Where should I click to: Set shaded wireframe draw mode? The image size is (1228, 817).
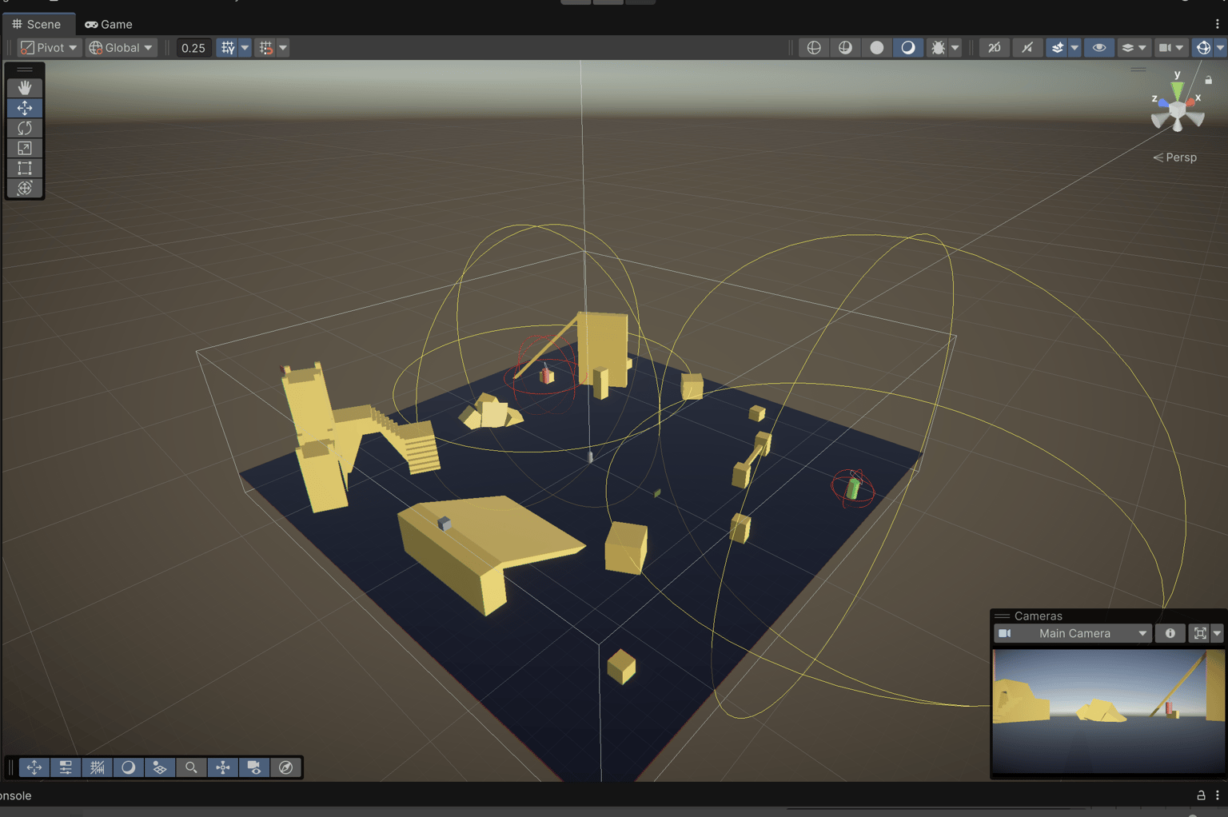click(x=845, y=48)
